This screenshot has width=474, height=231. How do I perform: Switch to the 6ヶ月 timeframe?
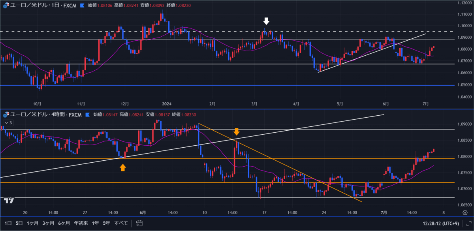click(x=64, y=223)
